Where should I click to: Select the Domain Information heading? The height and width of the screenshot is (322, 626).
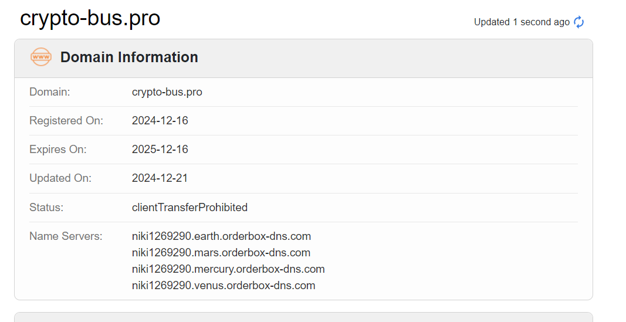point(129,57)
